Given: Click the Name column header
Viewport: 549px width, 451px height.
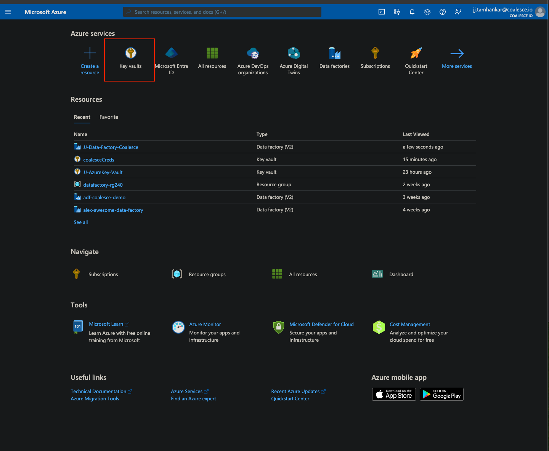Looking at the screenshot, I should pos(80,134).
